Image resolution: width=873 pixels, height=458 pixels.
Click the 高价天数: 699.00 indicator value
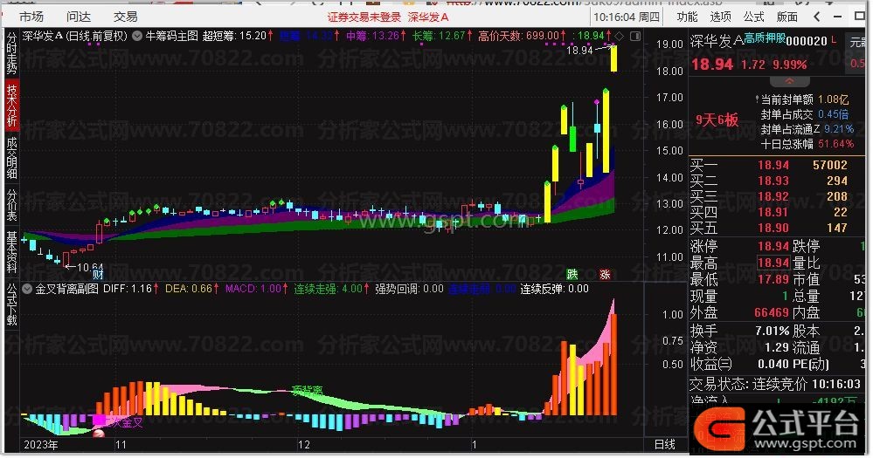(x=521, y=37)
